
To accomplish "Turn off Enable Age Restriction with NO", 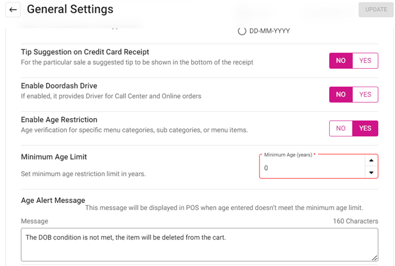I will (340, 128).
